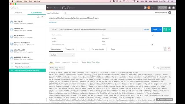Open the Peru Articles collection link
185x104 pixels.
pos(53,23)
